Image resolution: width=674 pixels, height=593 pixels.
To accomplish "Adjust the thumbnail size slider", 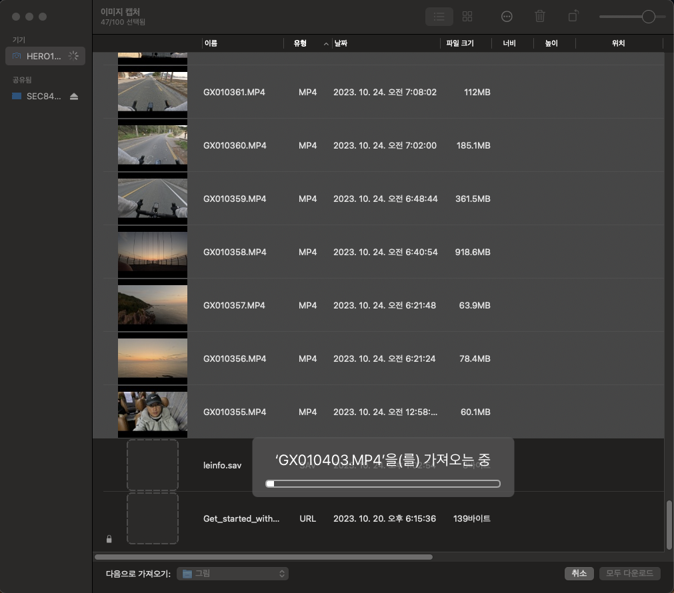I will point(648,17).
